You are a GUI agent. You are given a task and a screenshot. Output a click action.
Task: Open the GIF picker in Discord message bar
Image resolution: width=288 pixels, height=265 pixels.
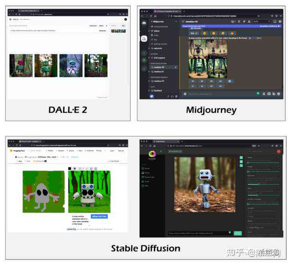[269, 94]
